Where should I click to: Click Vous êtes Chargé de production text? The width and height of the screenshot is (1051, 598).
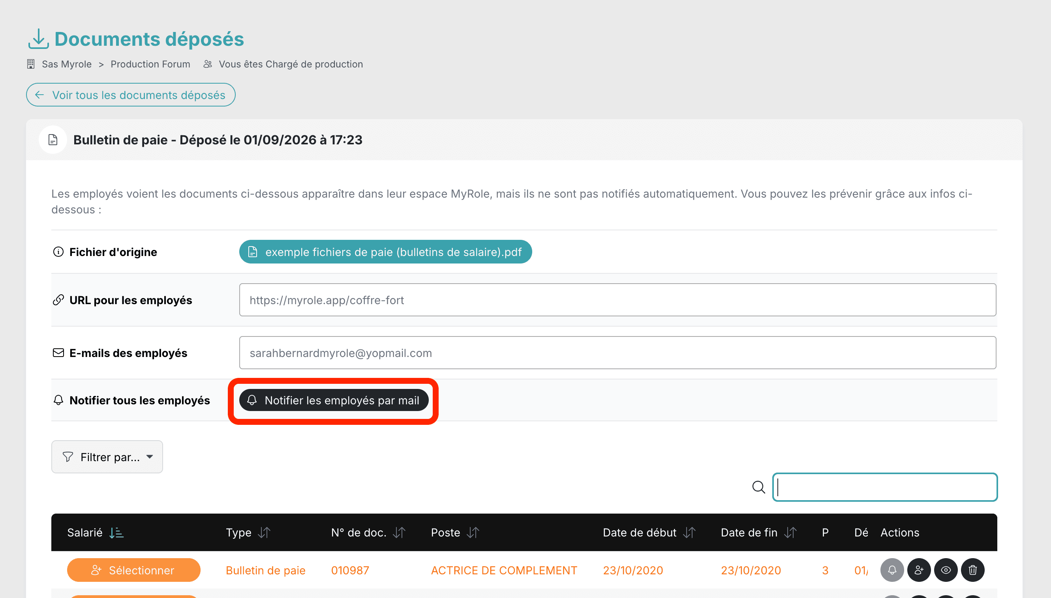pyautogui.click(x=291, y=64)
